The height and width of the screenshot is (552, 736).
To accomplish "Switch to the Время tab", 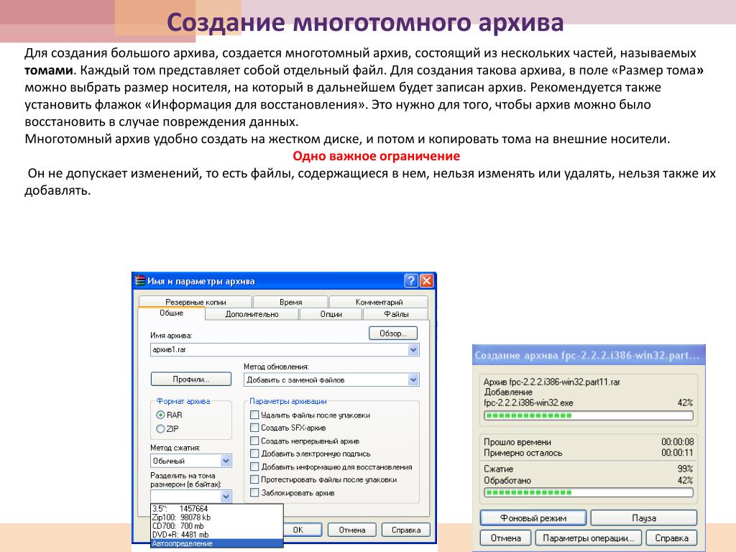I will point(290,302).
